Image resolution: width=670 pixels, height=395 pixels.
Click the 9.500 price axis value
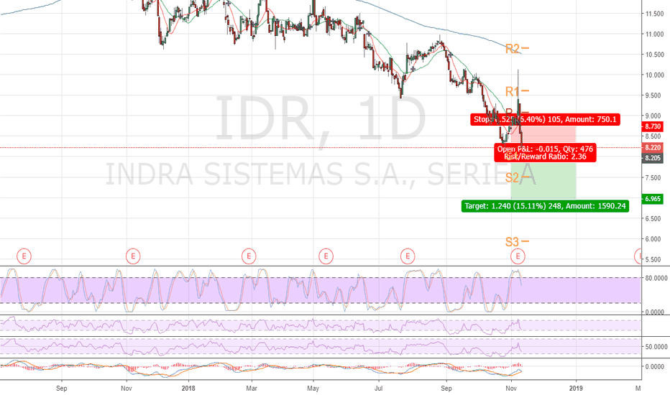[655, 96]
